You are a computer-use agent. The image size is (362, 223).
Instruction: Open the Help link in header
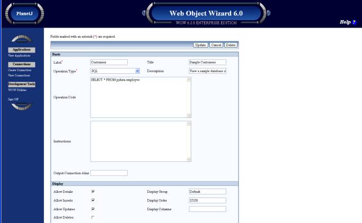345,22
